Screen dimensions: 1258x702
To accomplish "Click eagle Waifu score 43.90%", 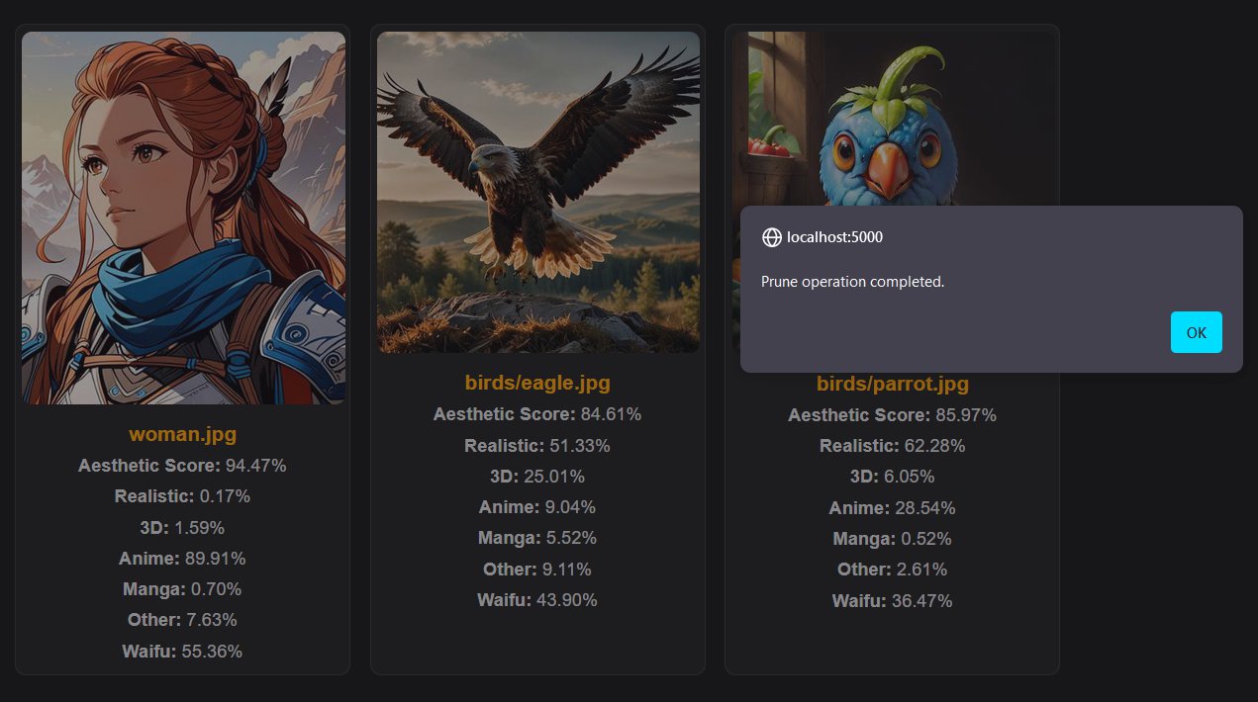I will pos(537,600).
